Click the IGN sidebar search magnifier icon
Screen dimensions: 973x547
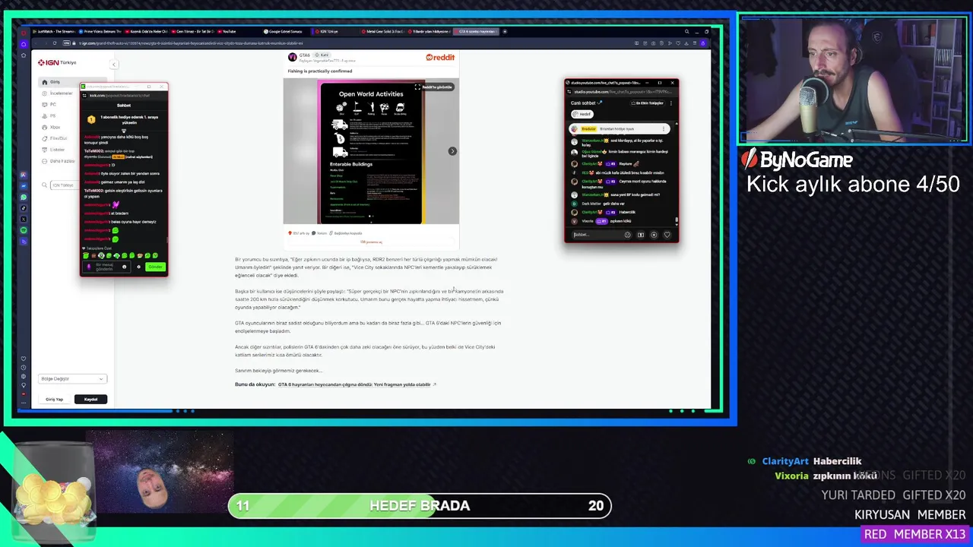(46, 185)
